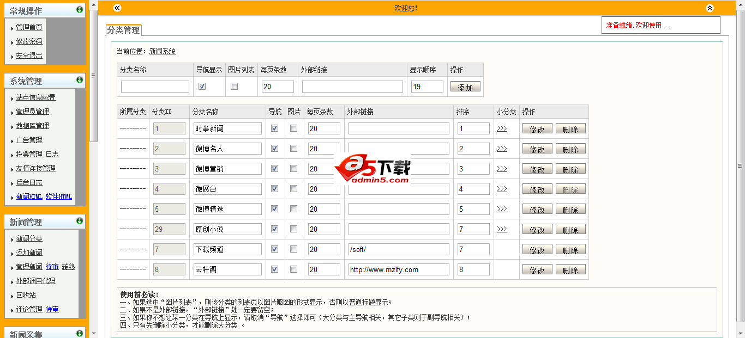Viewport: 745px width, 338px height.
Task: Click 删除 button for 微博名人
Action: [x=570, y=149]
